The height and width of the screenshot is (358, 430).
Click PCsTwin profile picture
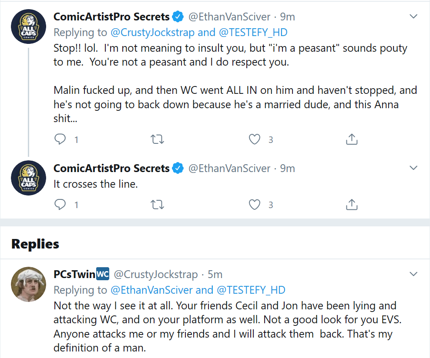29,285
